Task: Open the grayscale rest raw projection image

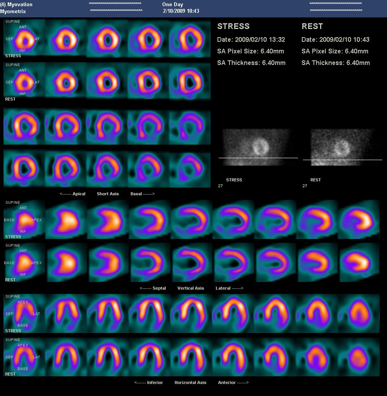Action: pos(342,147)
